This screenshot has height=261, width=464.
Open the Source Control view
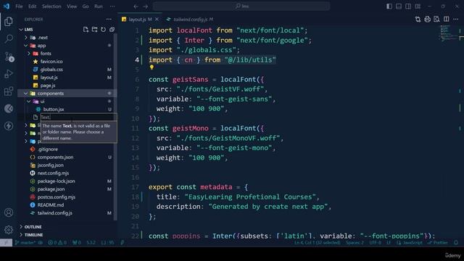point(9,57)
